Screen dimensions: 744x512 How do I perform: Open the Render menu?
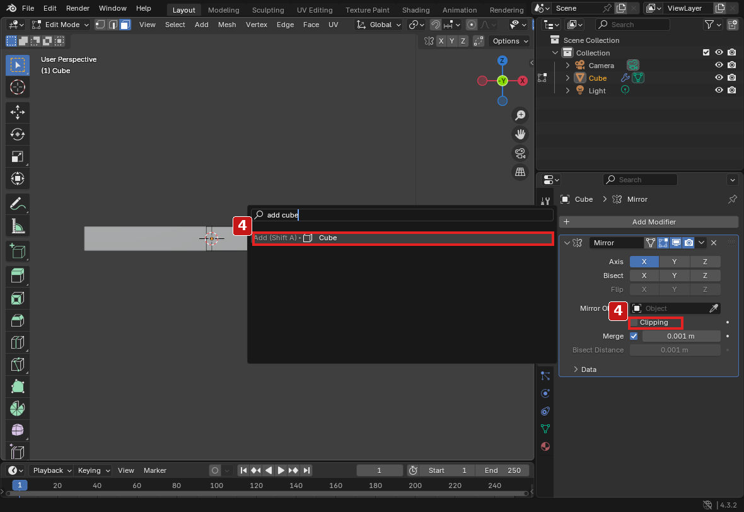coord(78,8)
